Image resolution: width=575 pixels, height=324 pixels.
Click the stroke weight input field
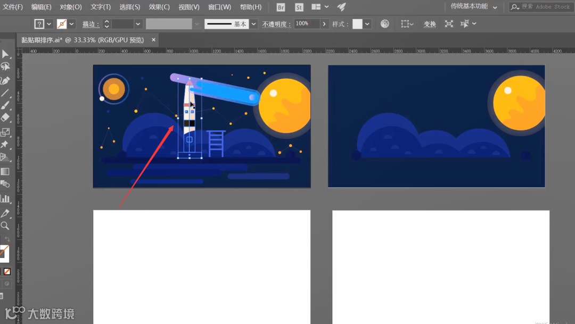coord(122,24)
